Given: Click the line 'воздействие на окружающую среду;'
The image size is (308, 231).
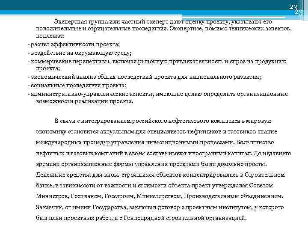Looking at the screenshot, I should click(x=81, y=53).
